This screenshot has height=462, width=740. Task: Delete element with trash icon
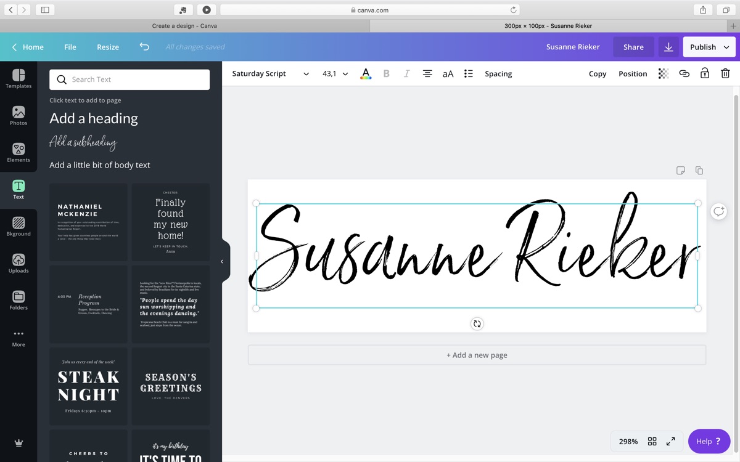point(725,73)
